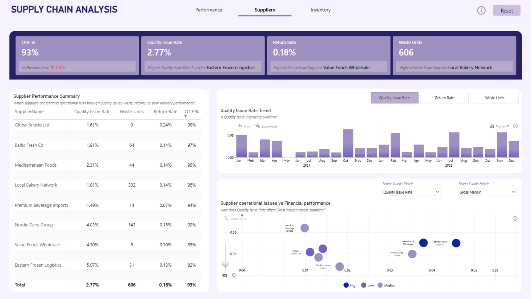Click the 5.07% Quality Issue Rate cell
This screenshot has height=299, width=531.
[92, 265]
